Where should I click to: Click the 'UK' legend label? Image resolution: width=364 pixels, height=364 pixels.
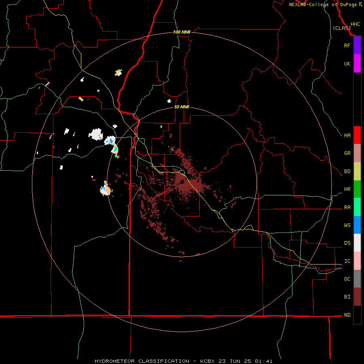(x=347, y=63)
